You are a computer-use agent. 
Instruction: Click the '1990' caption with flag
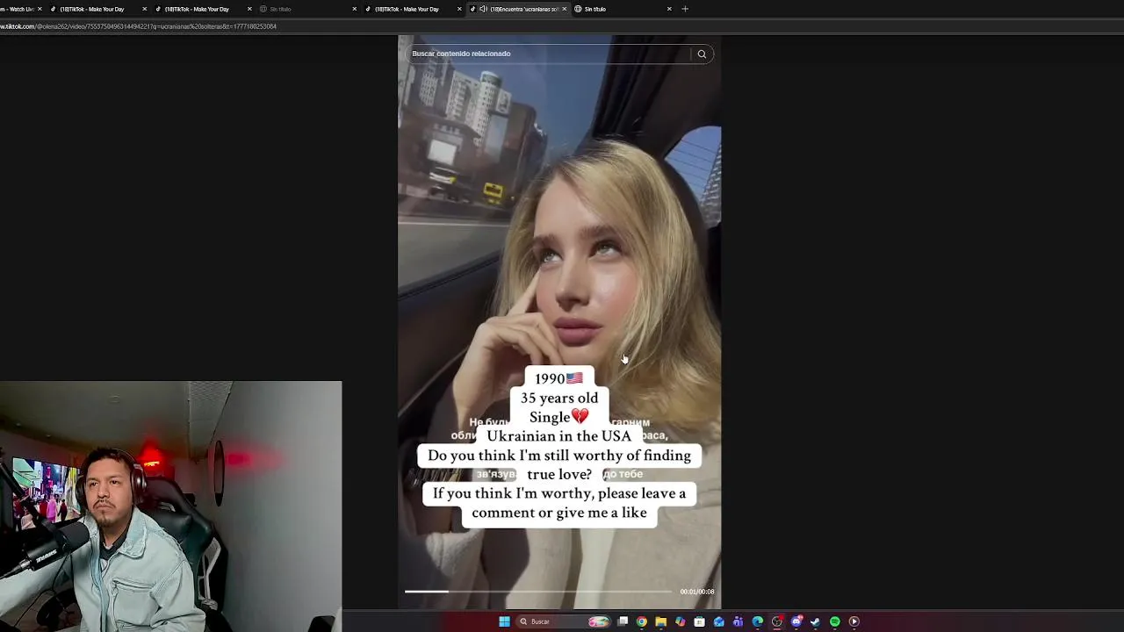tap(559, 378)
